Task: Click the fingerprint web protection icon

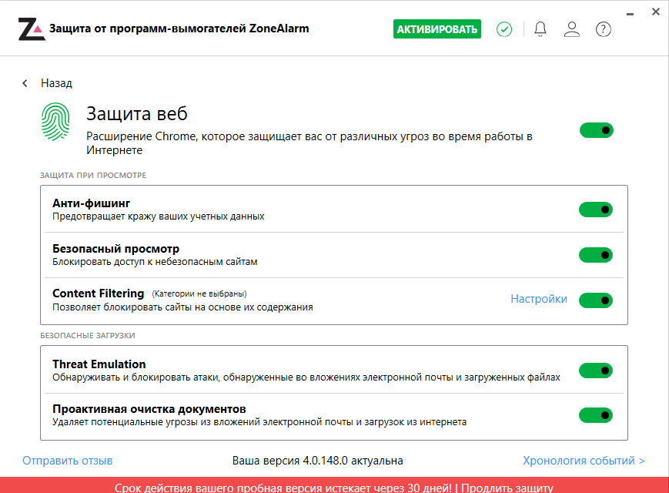Action: pyautogui.click(x=55, y=122)
